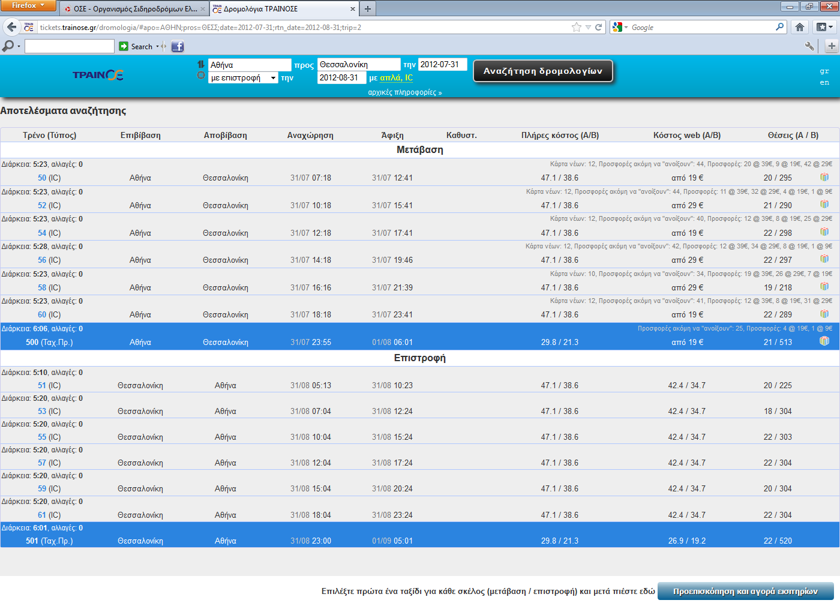Click the URL address bar
The image size is (840, 606).
[x=303, y=27]
